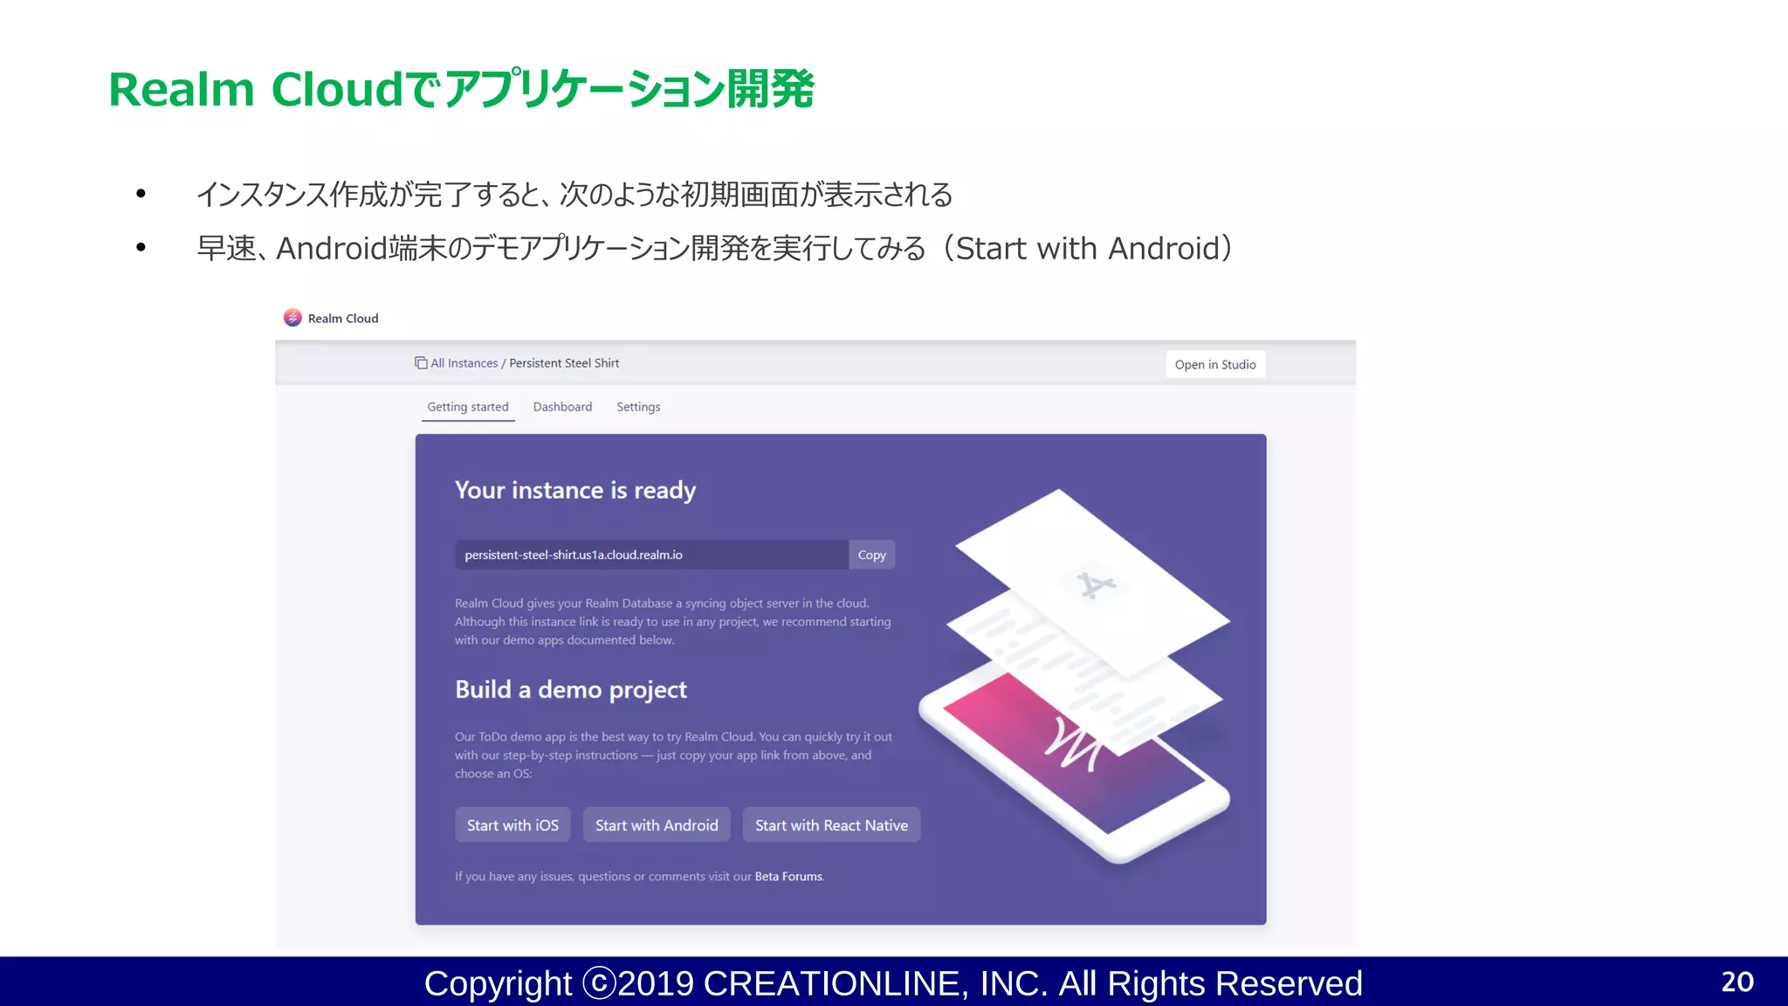Click the Build a demo project heading
Image resolution: width=1788 pixels, height=1006 pixels.
tap(571, 690)
